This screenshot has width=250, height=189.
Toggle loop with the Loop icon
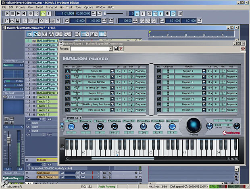tap(67, 21)
